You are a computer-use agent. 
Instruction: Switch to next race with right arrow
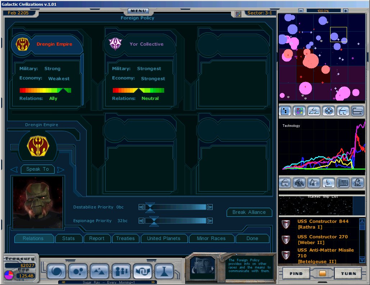(x=61, y=169)
